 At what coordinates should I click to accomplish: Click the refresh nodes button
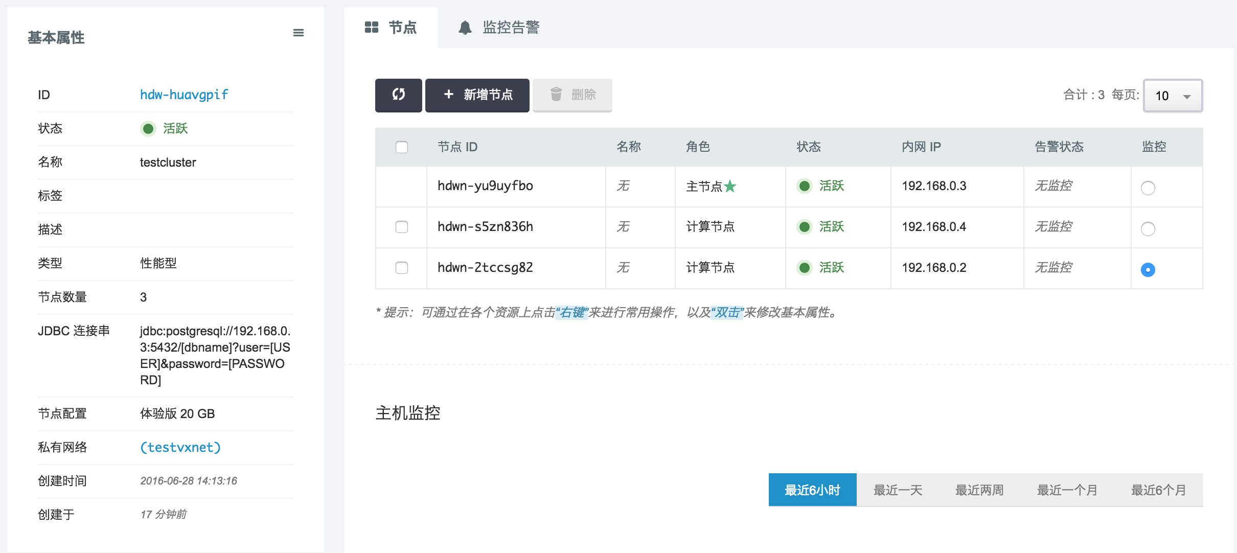pyautogui.click(x=399, y=95)
